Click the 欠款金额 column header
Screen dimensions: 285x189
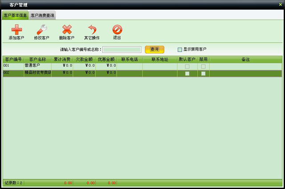point(84,59)
